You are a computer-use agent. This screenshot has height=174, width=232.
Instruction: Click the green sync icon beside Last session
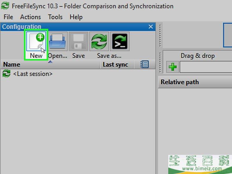click(x=6, y=74)
